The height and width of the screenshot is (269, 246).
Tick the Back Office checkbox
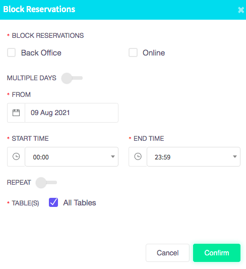(11, 52)
